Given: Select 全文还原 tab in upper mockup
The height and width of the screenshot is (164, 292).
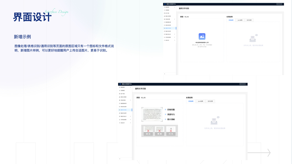Looking at the screenshot, I should [x=249, y=20].
